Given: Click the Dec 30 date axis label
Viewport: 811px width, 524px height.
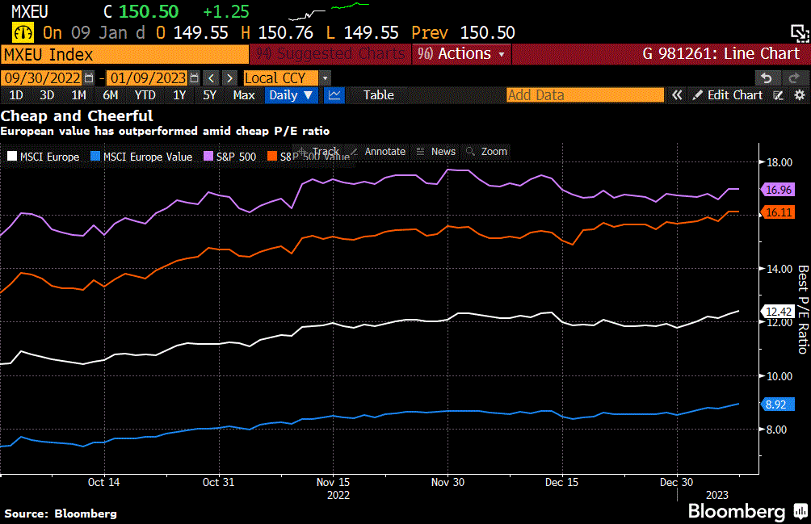Looking at the screenshot, I should [x=677, y=482].
